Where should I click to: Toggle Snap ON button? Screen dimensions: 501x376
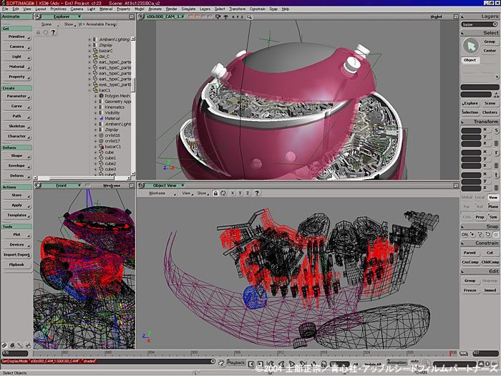tap(464, 234)
